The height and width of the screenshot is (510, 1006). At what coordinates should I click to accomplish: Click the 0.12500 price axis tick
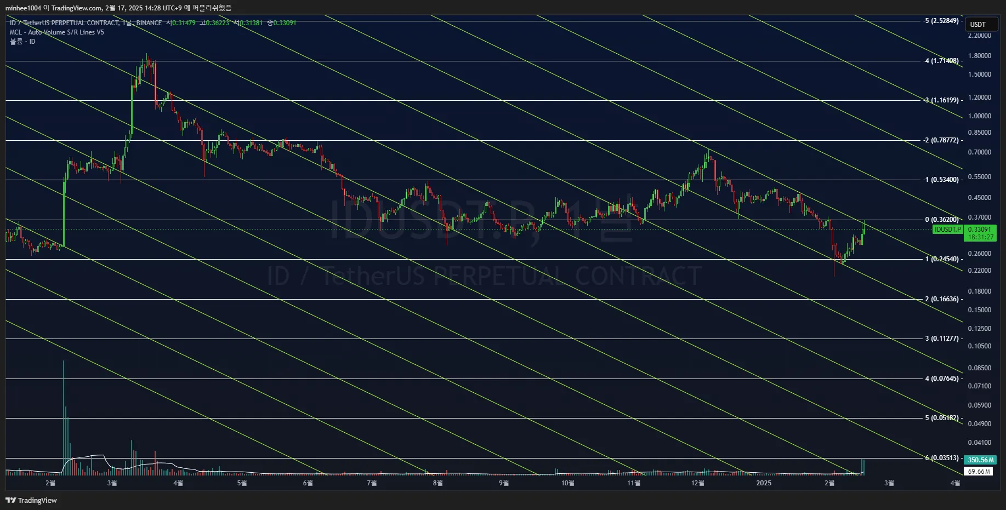(980, 329)
